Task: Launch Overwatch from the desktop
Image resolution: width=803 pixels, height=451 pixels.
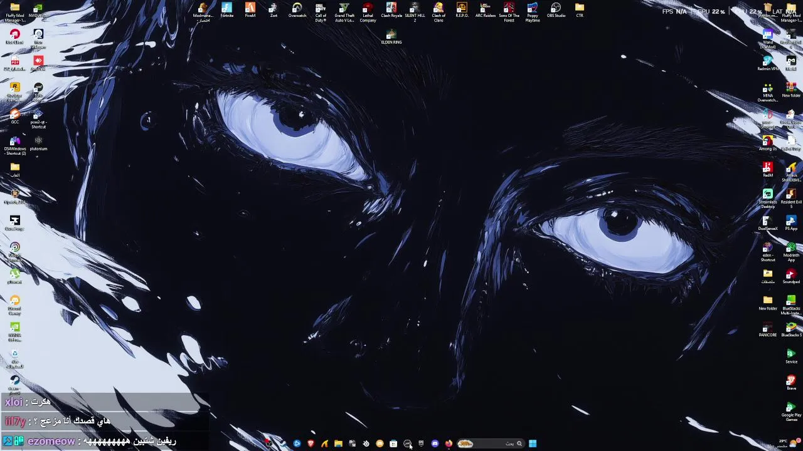Action: pos(297,11)
